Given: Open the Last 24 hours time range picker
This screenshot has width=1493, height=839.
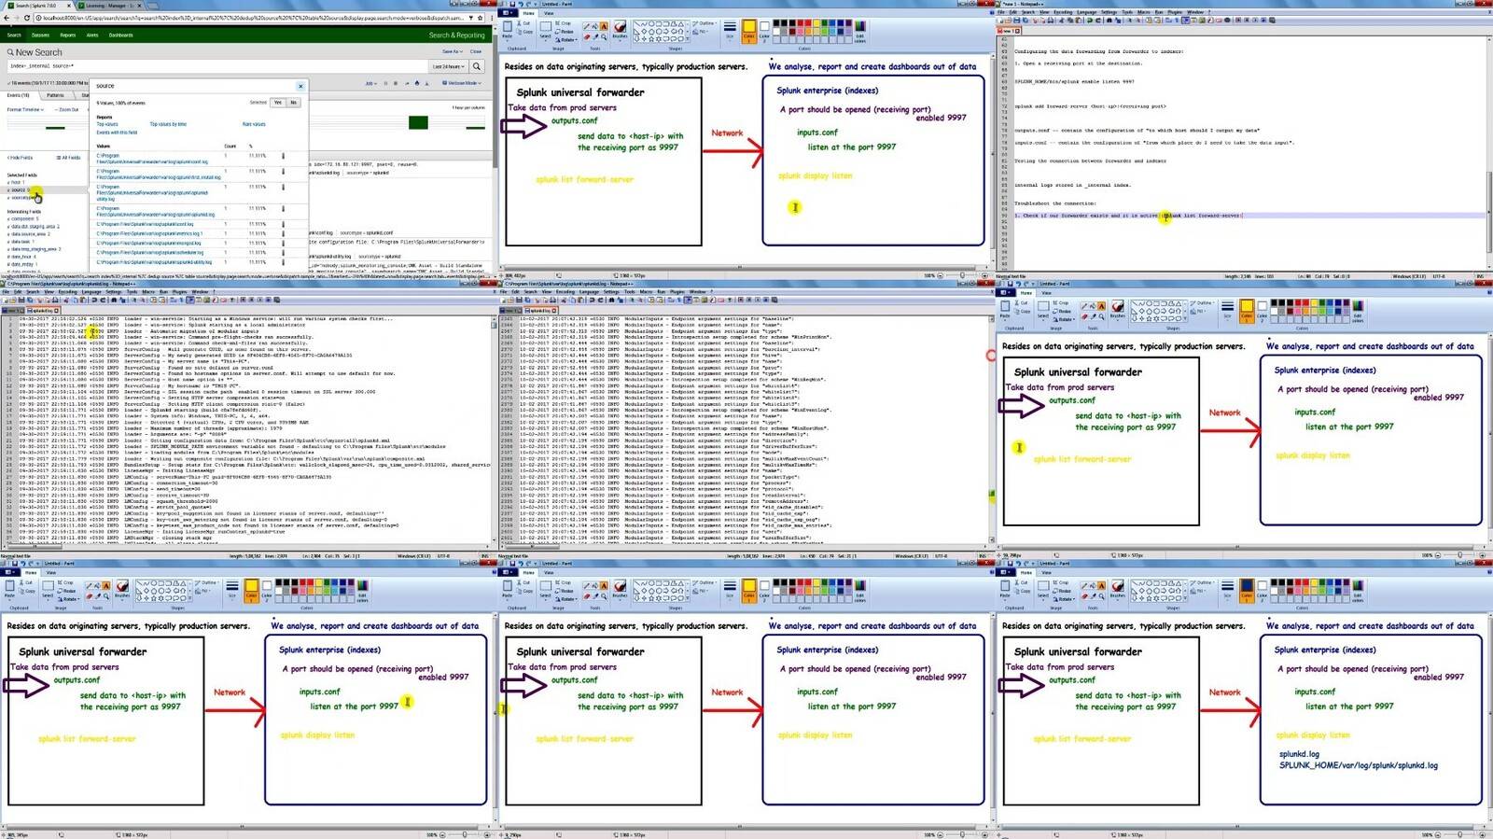Looking at the screenshot, I should click(448, 66).
